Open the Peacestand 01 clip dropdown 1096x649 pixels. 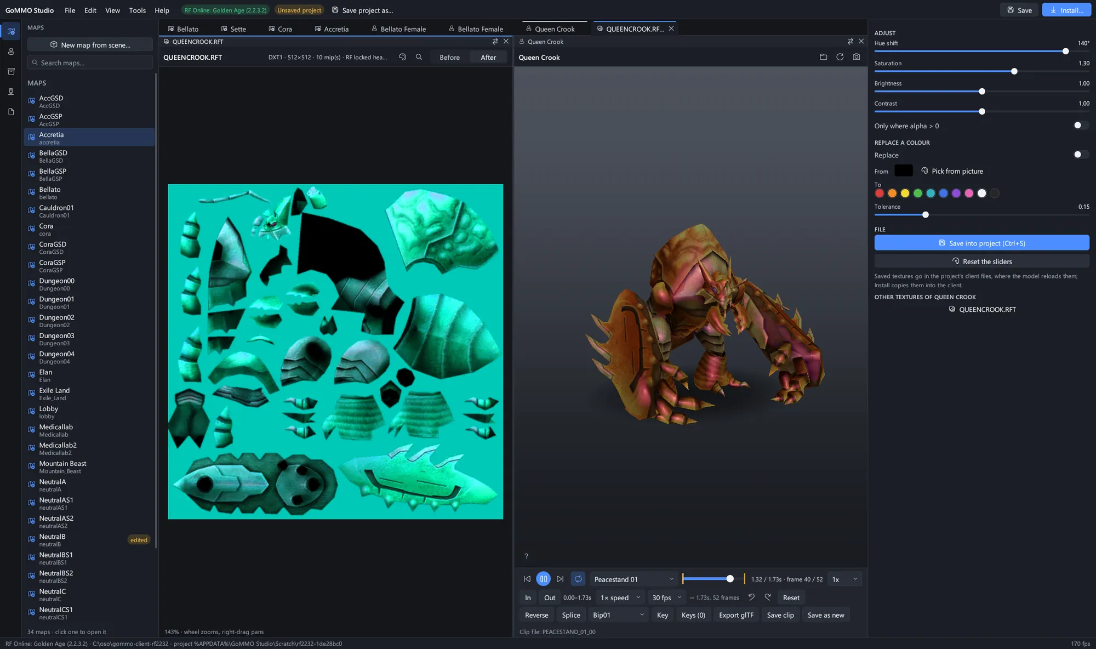click(x=633, y=579)
